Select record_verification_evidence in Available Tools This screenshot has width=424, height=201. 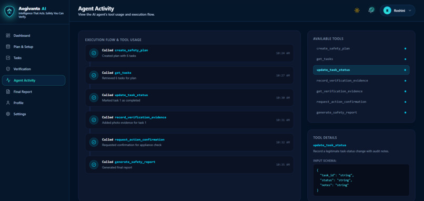click(361, 81)
